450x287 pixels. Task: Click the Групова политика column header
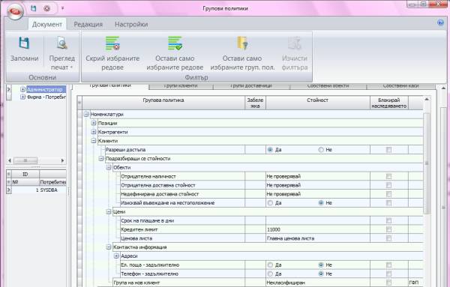click(163, 103)
